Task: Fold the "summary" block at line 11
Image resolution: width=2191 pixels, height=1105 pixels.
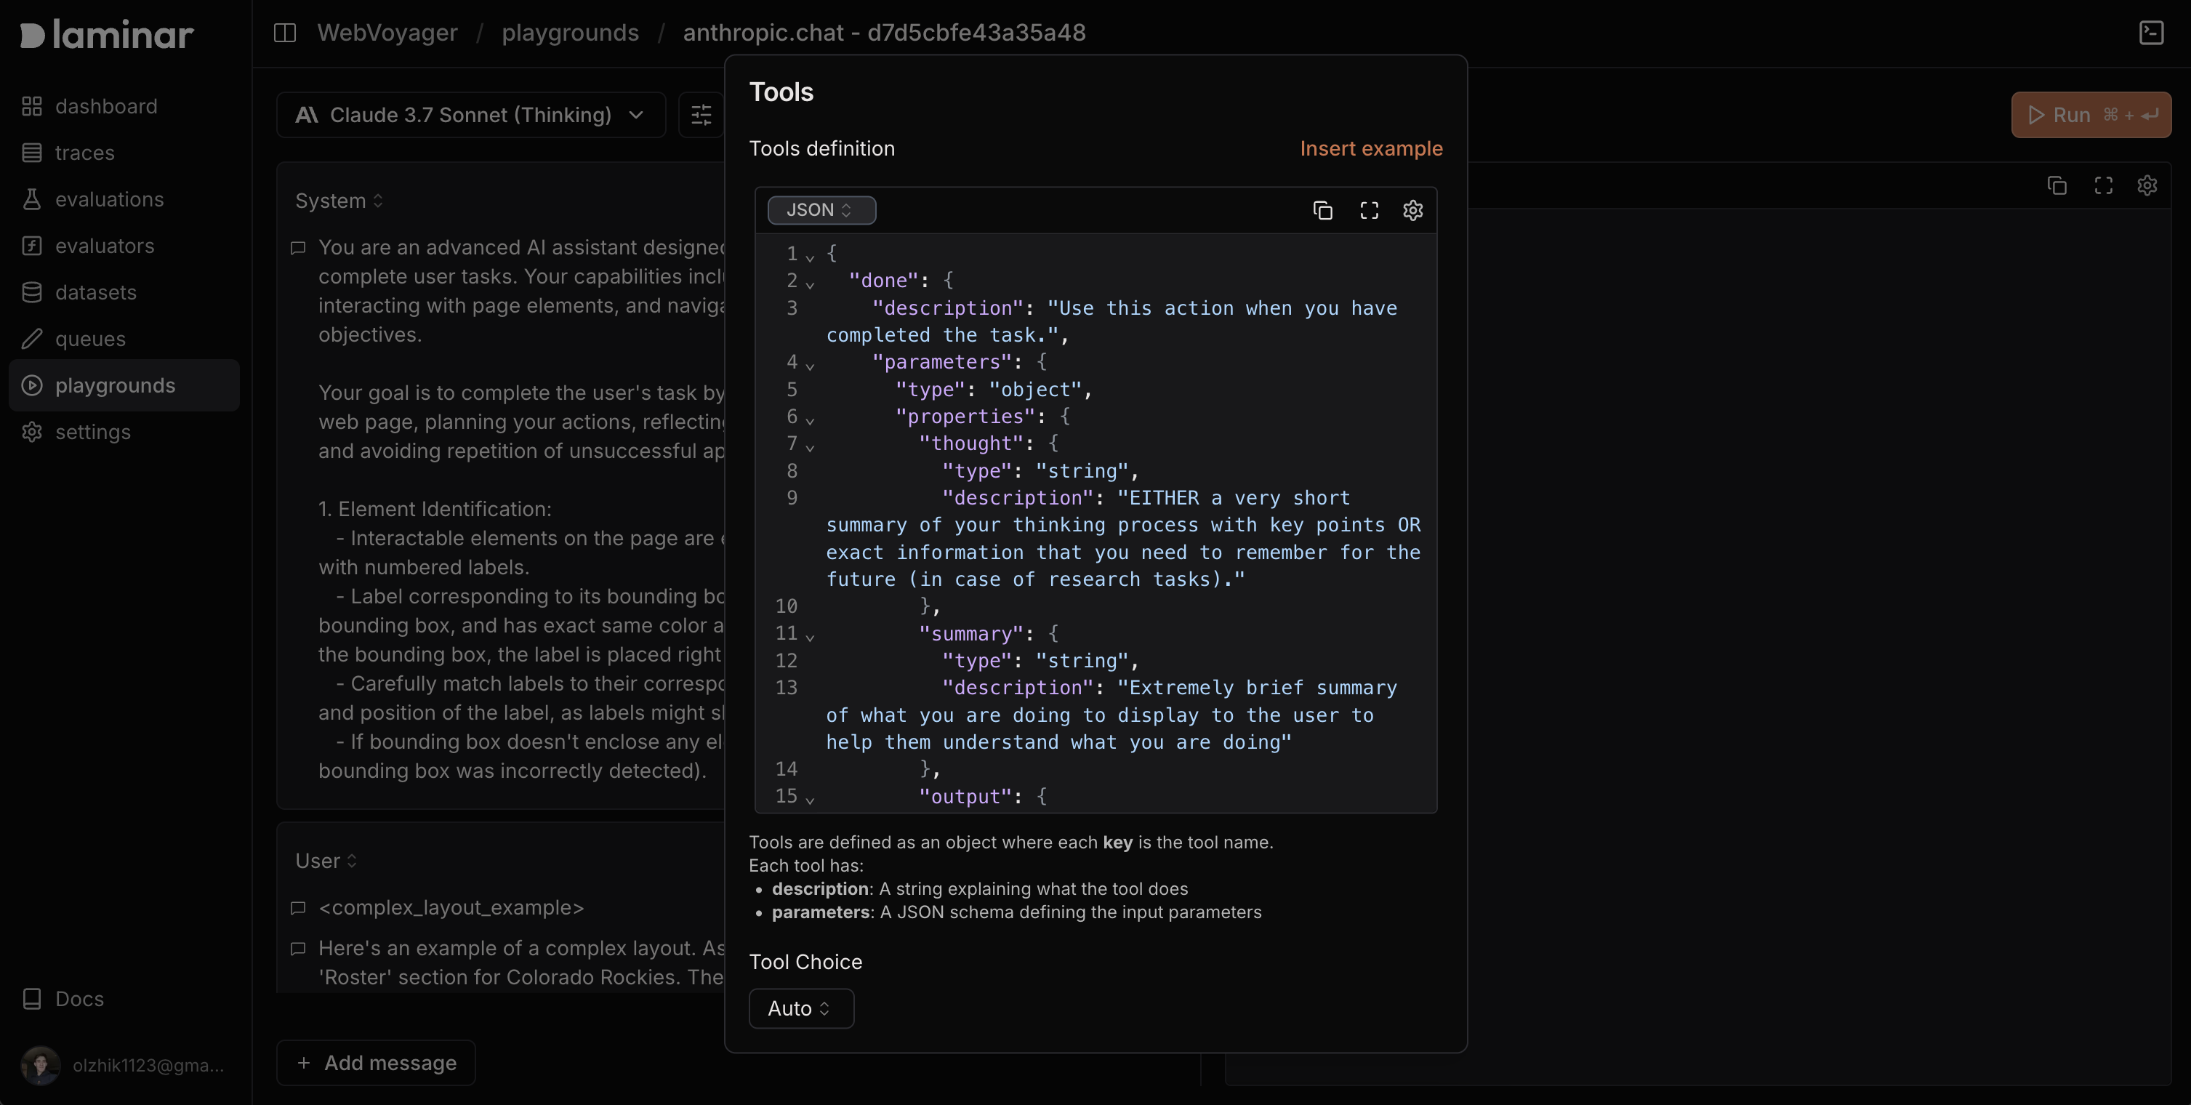Action: 810,636
